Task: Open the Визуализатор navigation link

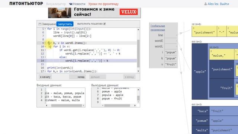Action: click(56, 4)
